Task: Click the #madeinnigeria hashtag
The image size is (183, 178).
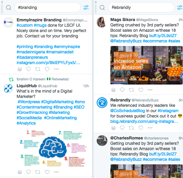Action: click(x=31, y=52)
